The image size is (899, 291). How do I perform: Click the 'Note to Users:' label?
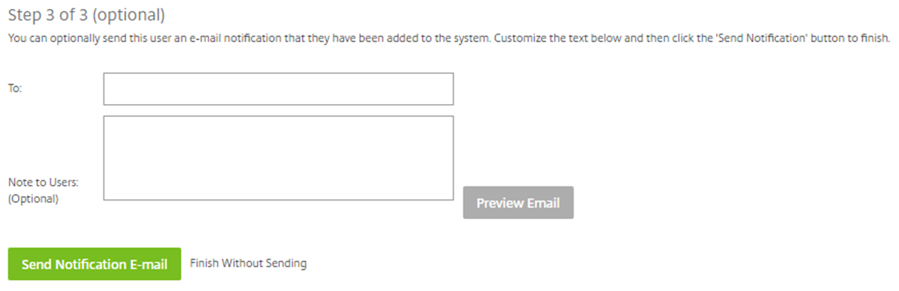(x=43, y=183)
